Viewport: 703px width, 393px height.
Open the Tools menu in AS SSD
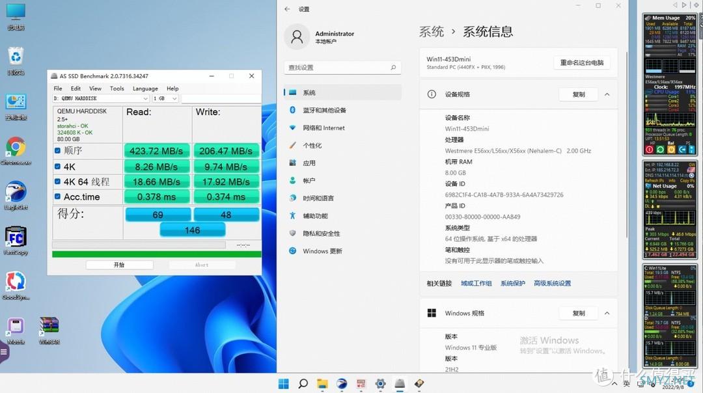pyautogui.click(x=117, y=88)
